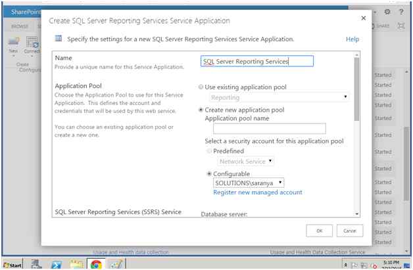Viewport: 413px width, 270px height.
Task: Click the dialog's vertical scrollbar thumb
Action: 356,89
